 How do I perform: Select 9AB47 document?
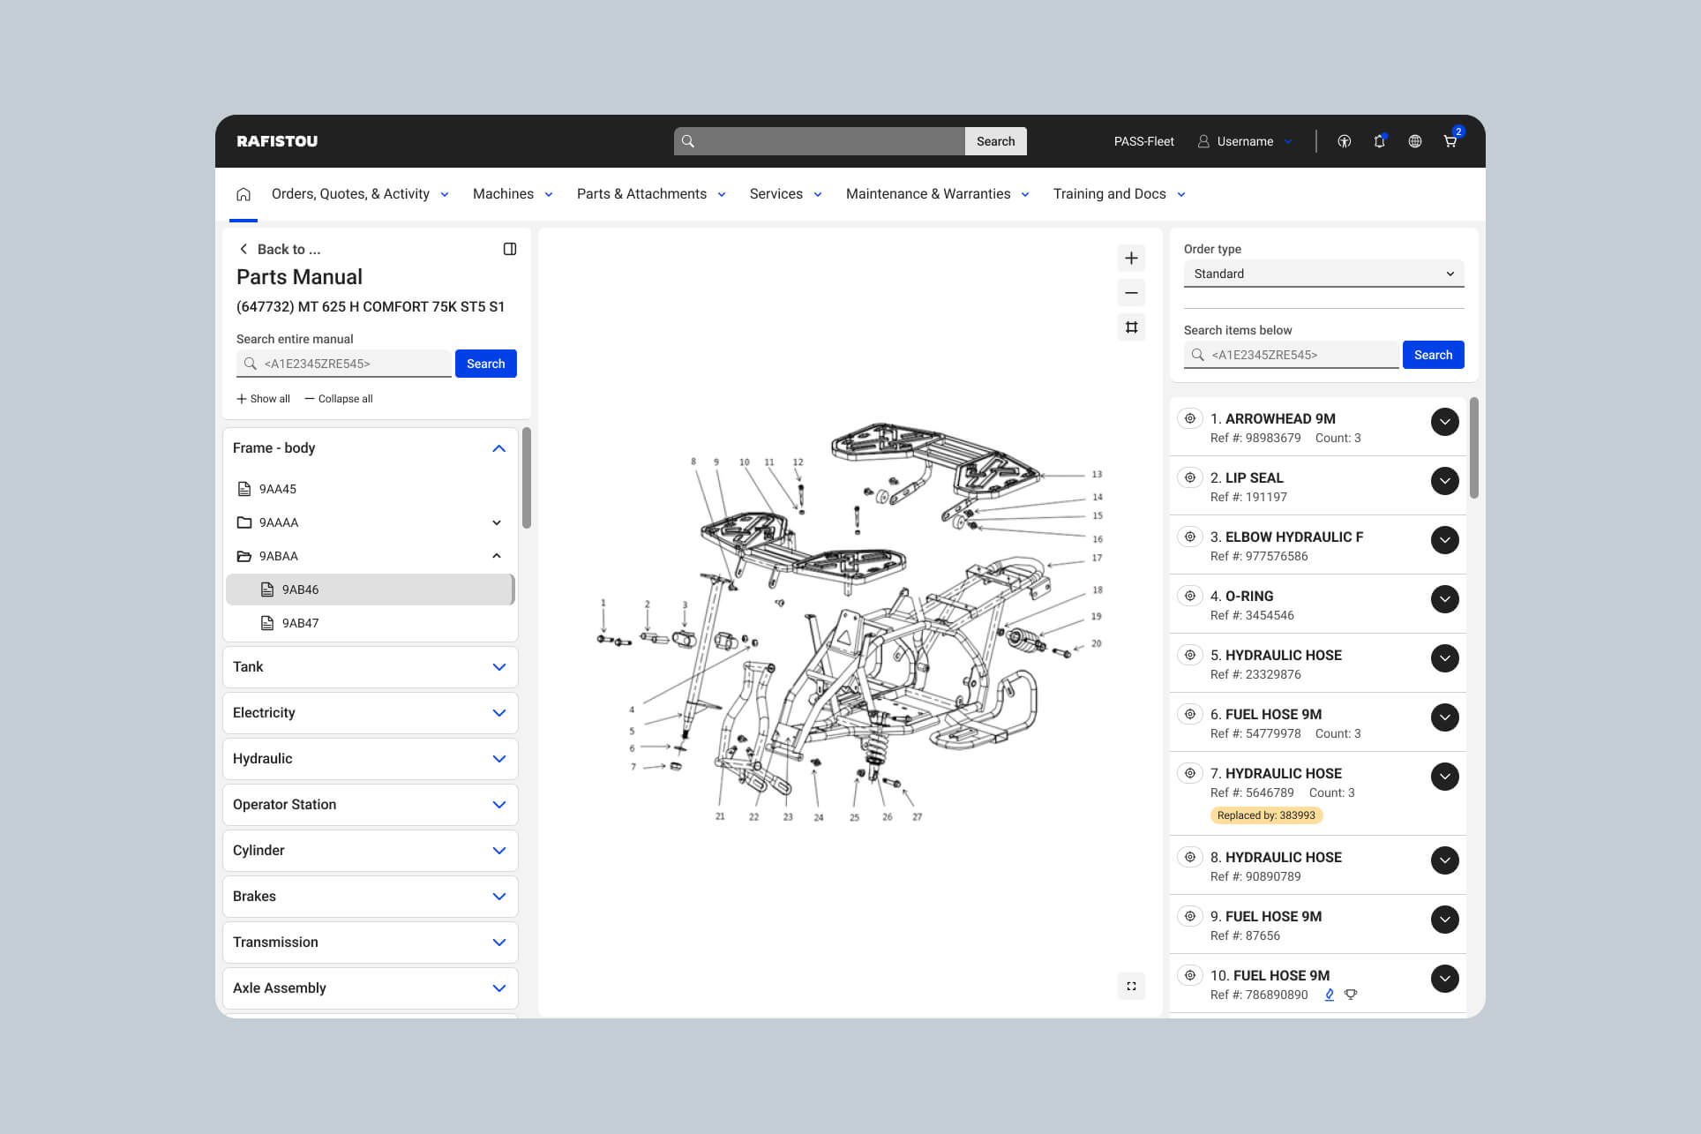click(370, 623)
